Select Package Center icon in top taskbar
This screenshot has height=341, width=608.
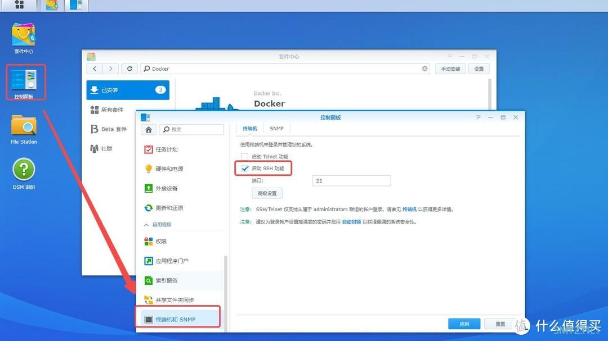coord(52,5)
